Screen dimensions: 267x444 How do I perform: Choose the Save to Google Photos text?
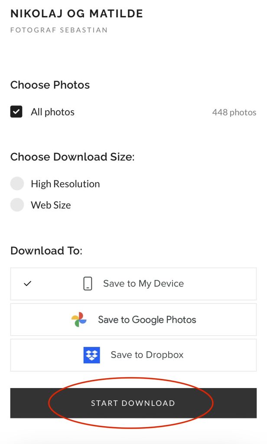pos(147,320)
